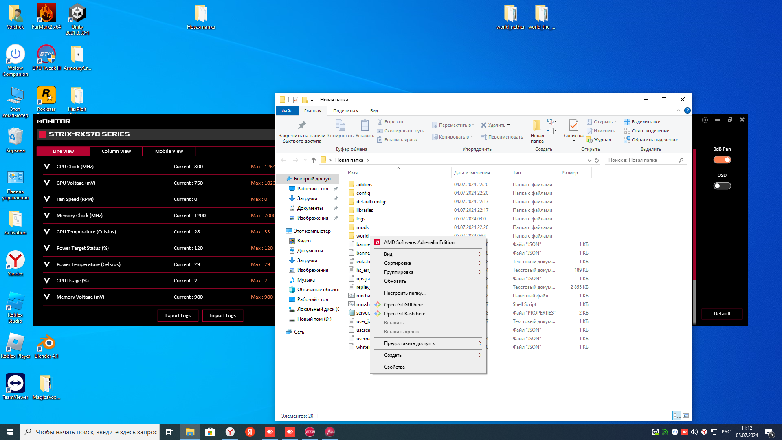Select Новый том (D:) in navigation pane

click(314, 319)
